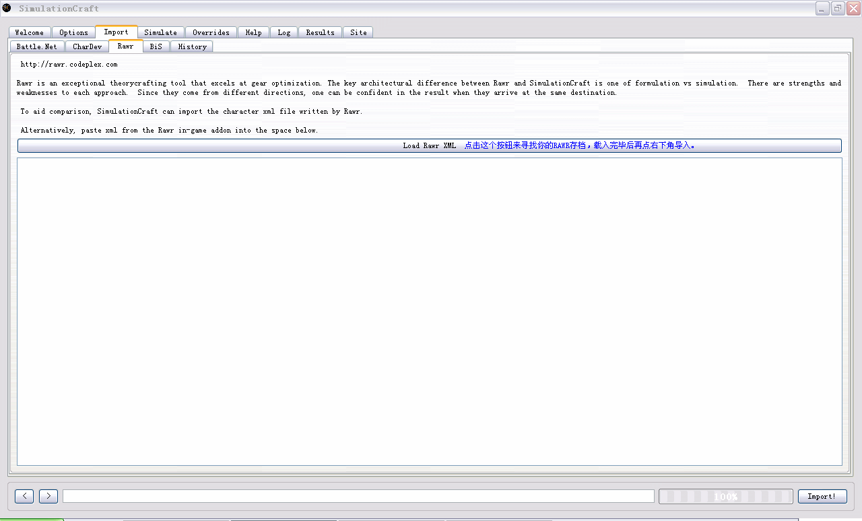Switch to the Log tab

(284, 32)
